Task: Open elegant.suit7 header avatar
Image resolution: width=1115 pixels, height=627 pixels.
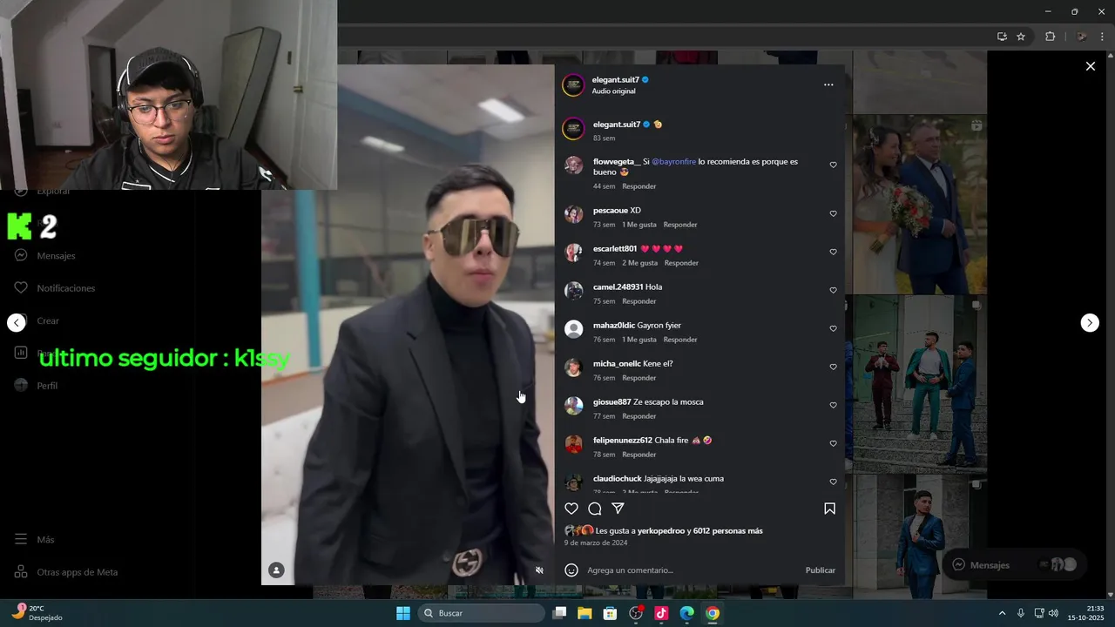Action: click(x=573, y=84)
